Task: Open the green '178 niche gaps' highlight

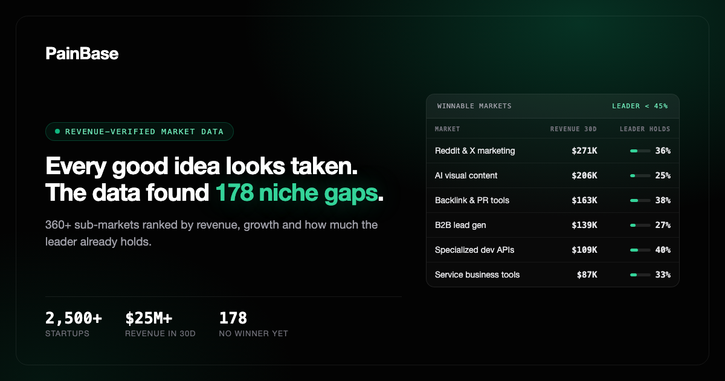Action: [297, 193]
